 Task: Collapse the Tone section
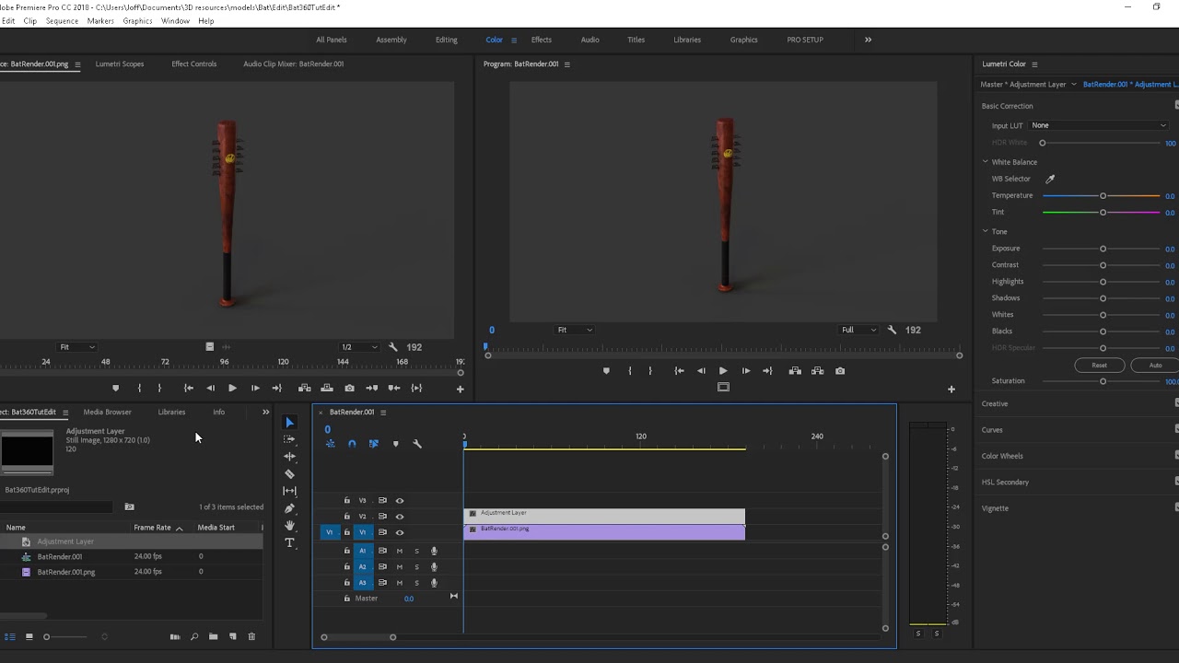985,231
